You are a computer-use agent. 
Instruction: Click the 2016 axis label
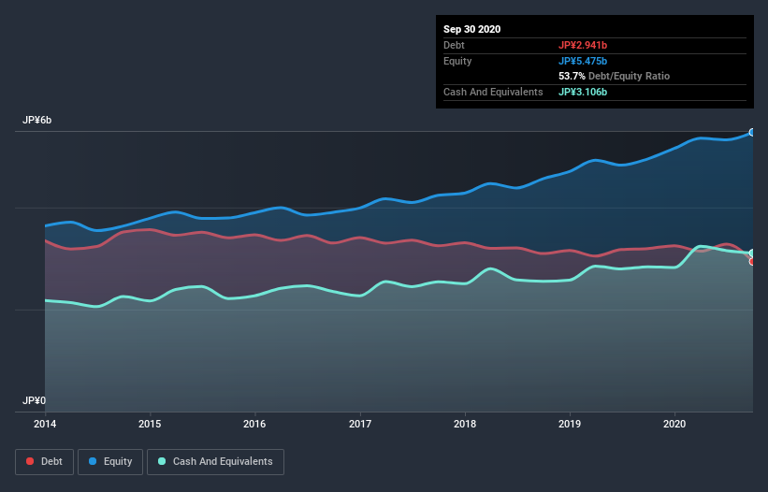point(254,424)
